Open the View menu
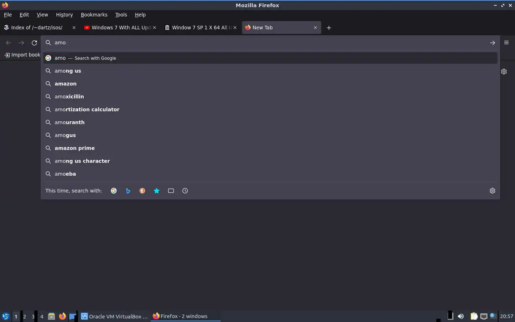 click(x=42, y=15)
